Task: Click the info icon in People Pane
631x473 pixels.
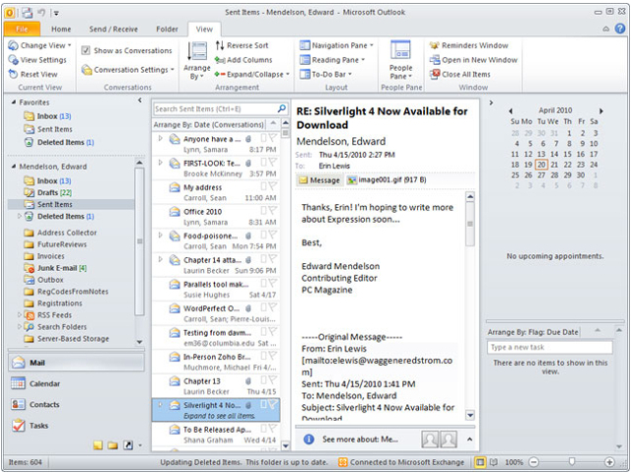Action: (x=309, y=439)
